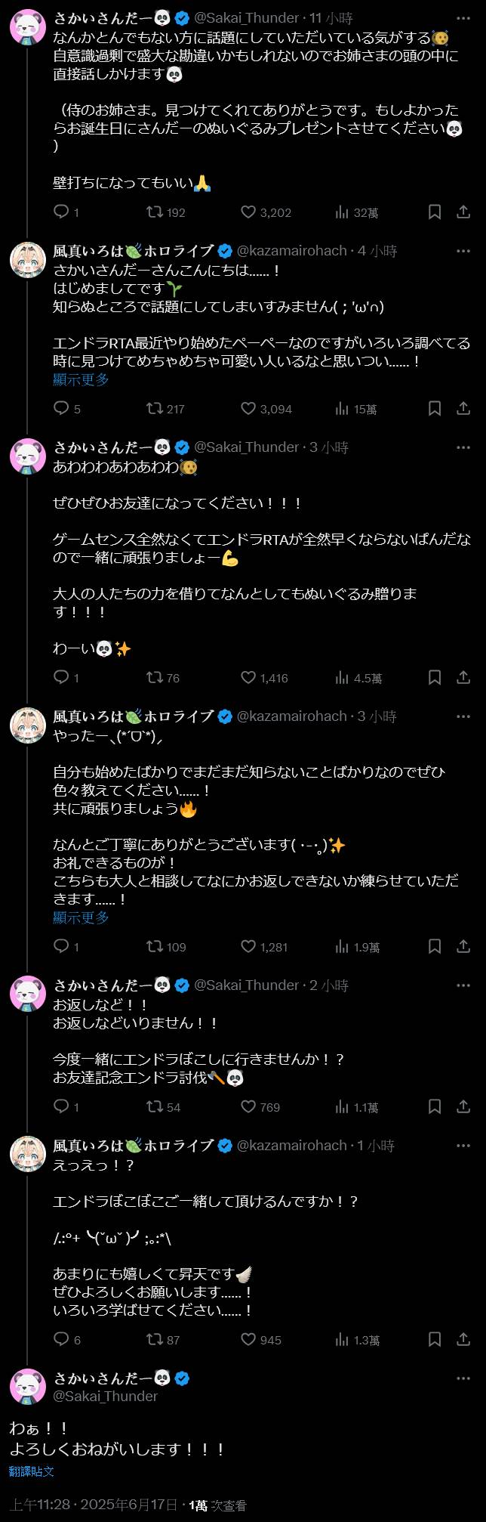
Task: Open more options on the final tweet
Action: click(463, 1378)
